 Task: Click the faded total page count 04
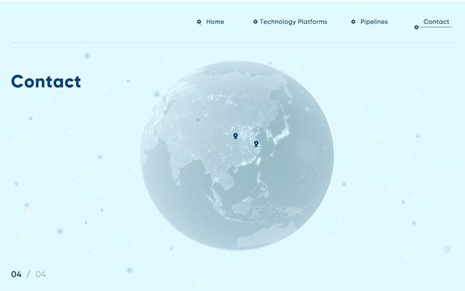pyautogui.click(x=41, y=274)
